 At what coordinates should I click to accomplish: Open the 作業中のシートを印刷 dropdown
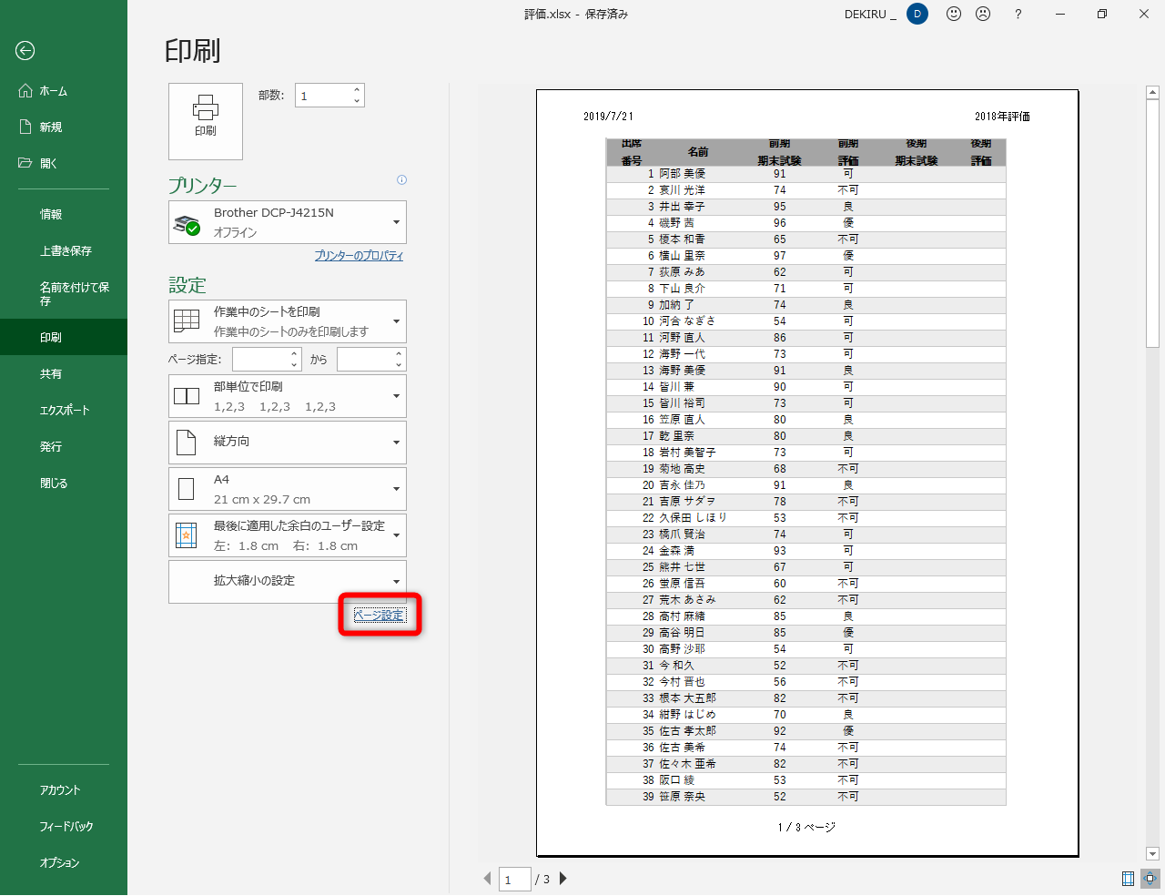tap(288, 321)
